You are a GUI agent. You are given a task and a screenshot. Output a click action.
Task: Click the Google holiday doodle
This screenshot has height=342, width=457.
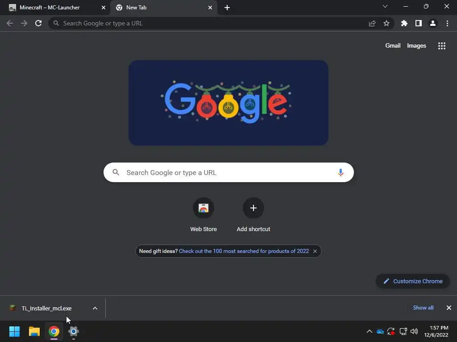coord(228,103)
